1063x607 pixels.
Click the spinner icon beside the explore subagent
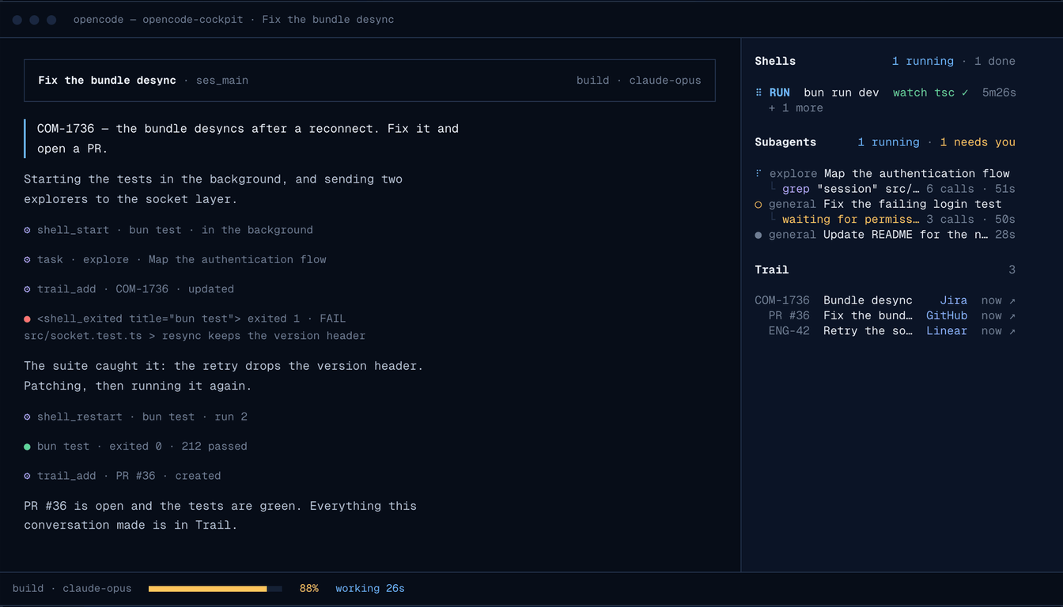758,173
